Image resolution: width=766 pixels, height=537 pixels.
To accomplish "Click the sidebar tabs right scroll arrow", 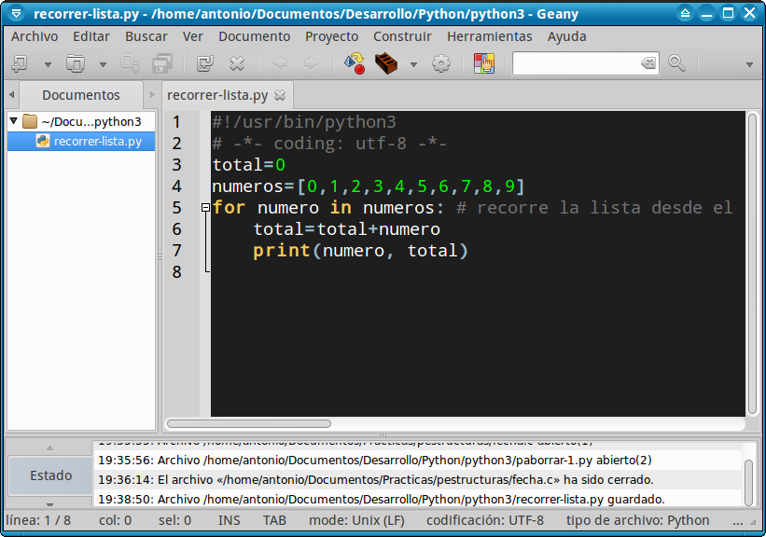I will 152,95.
